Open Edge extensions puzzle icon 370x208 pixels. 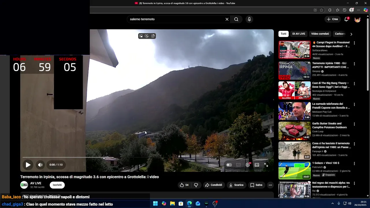330,10
